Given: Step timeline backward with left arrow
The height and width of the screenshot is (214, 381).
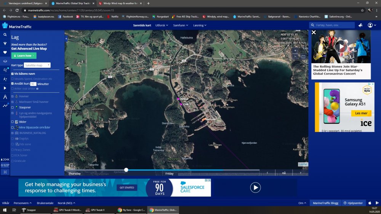Looking at the screenshot, I should pyautogui.click(x=267, y=173).
